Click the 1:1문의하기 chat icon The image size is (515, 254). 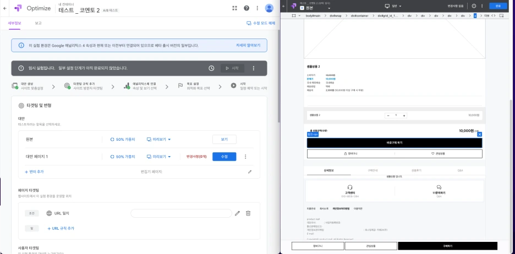(x=439, y=187)
